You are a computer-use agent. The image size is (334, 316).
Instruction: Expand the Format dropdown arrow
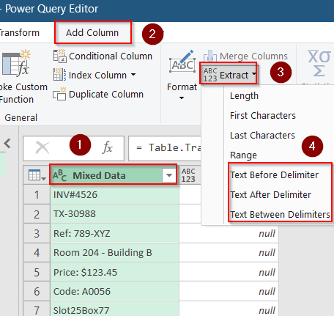[x=182, y=98]
